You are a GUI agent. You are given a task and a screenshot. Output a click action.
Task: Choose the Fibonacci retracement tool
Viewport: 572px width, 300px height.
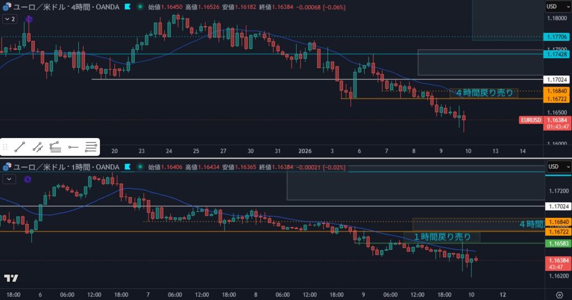point(55,147)
